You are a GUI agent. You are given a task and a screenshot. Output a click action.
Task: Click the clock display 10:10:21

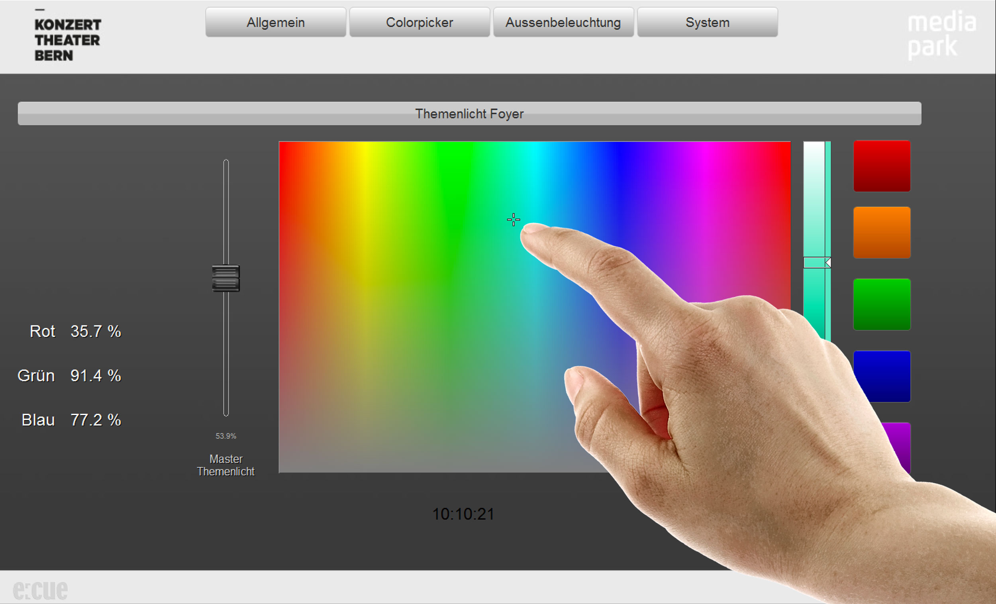point(463,514)
